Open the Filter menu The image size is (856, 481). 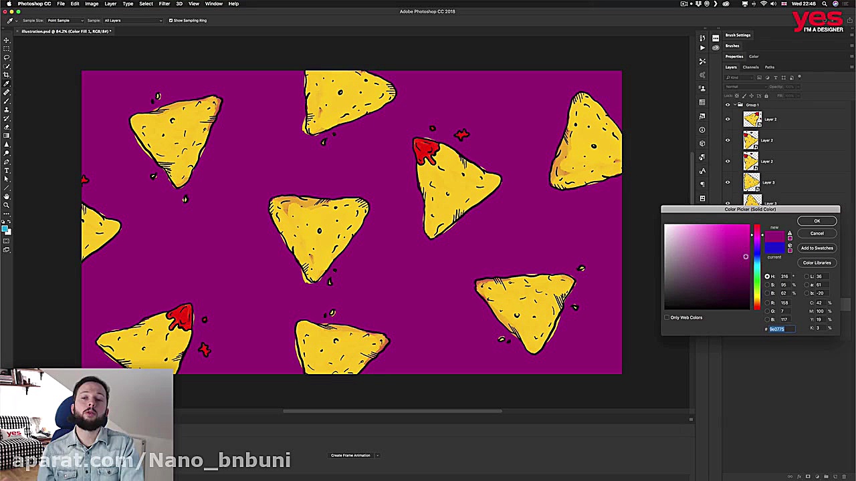coord(164,3)
